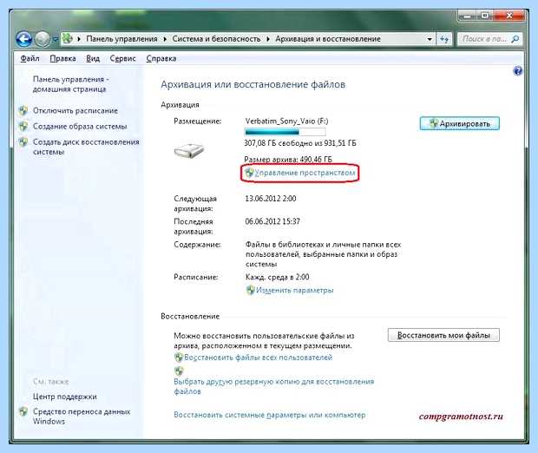Click schedule value Кажд. среда в 2:00
This screenshot has width=538, height=453.
(277, 277)
